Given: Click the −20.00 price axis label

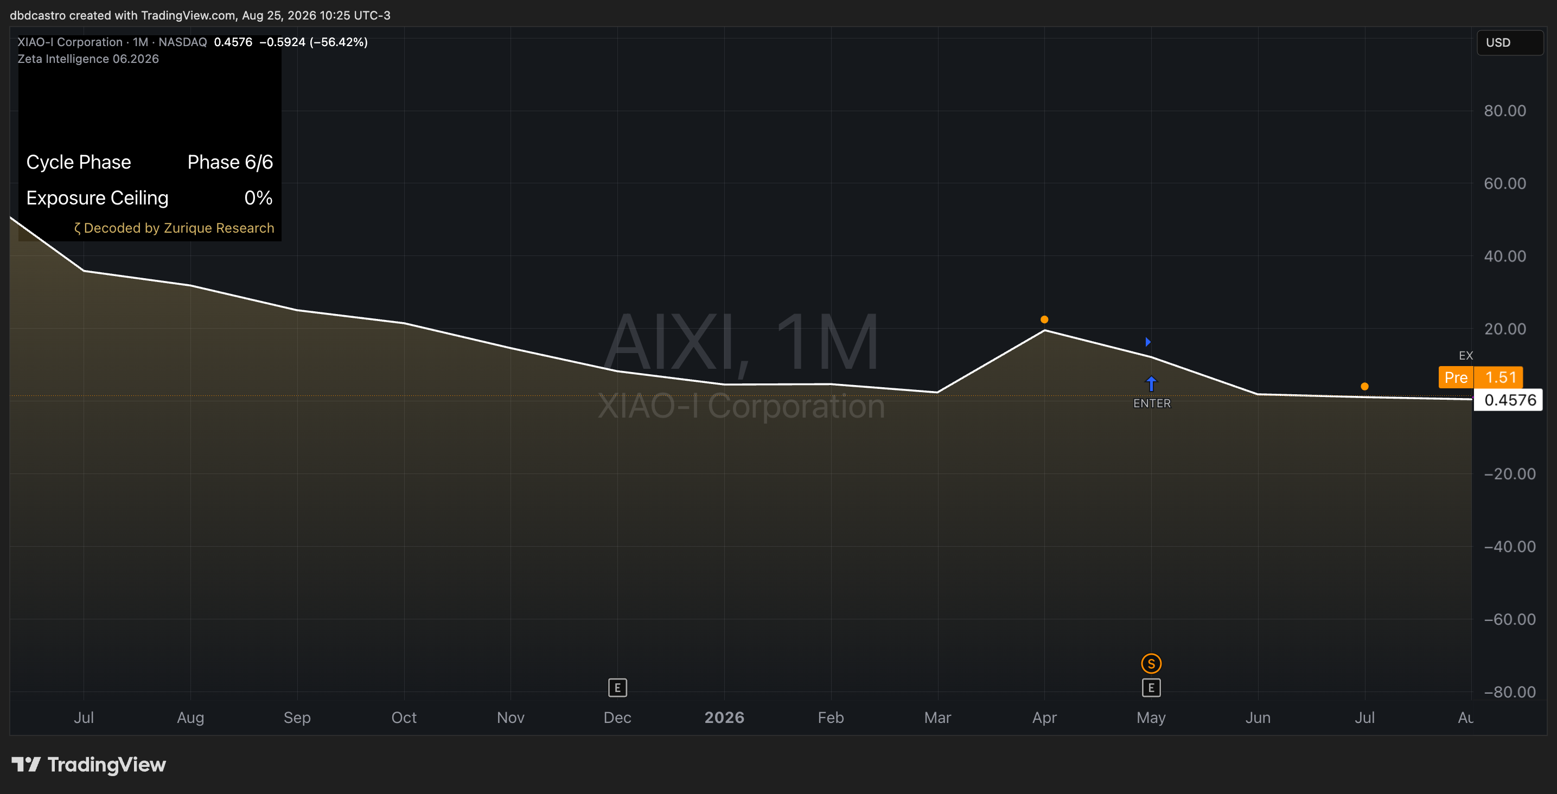Looking at the screenshot, I should pos(1509,473).
